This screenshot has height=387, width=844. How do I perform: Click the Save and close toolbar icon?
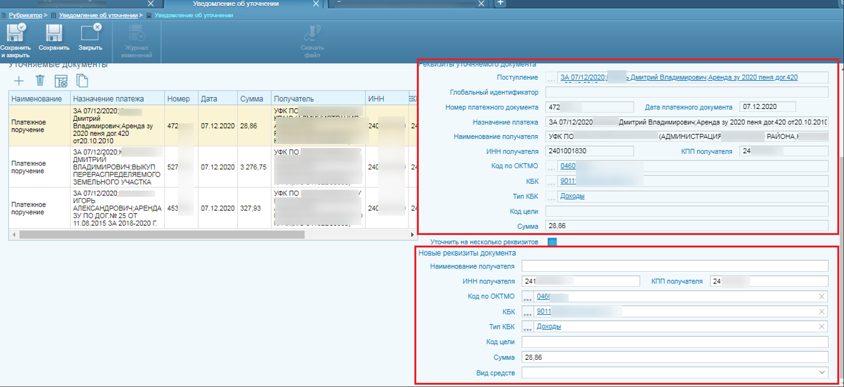(x=16, y=34)
